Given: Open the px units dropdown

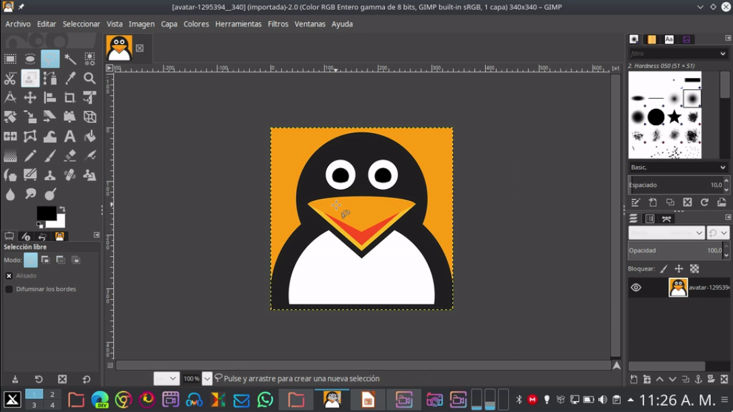Looking at the screenshot, I should (x=166, y=378).
